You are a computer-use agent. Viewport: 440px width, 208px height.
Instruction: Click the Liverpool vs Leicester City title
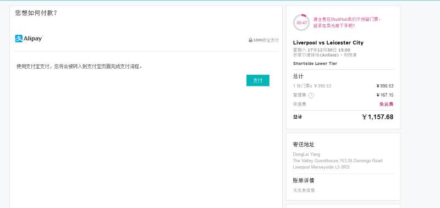tap(328, 43)
